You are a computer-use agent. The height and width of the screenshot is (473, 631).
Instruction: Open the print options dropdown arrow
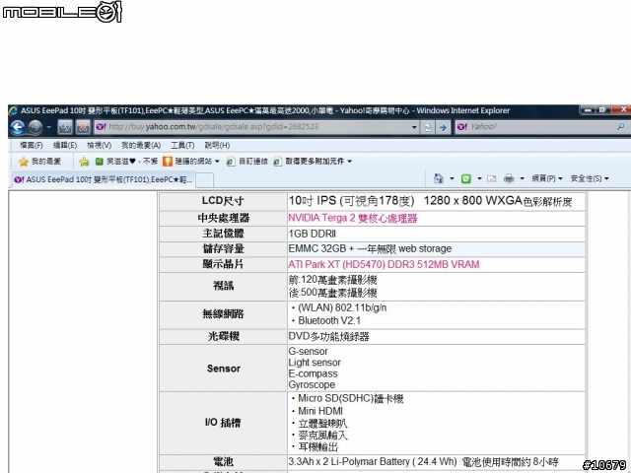pos(522,178)
